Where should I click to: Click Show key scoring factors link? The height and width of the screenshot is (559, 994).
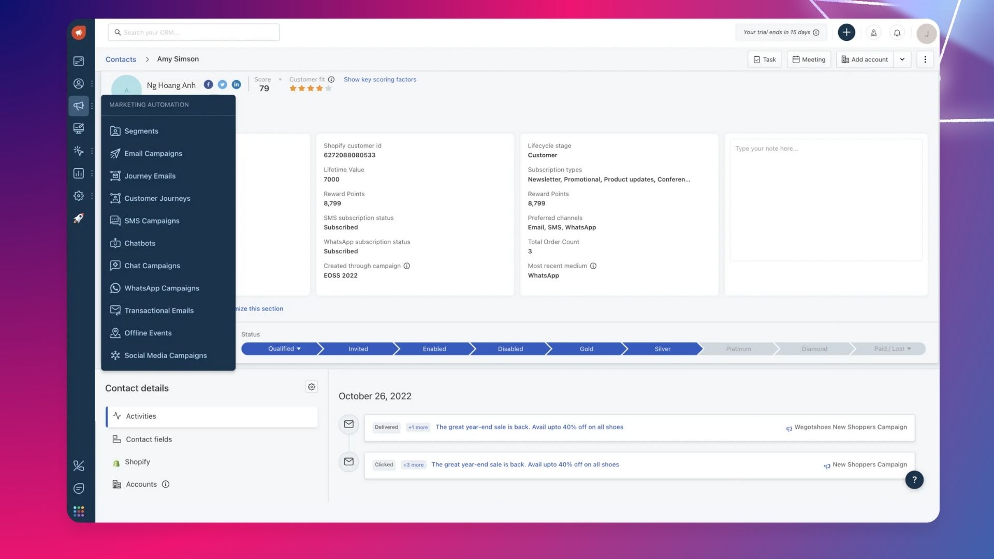click(380, 80)
